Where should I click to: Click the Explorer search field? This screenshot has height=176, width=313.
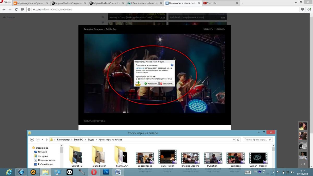(x=256, y=140)
